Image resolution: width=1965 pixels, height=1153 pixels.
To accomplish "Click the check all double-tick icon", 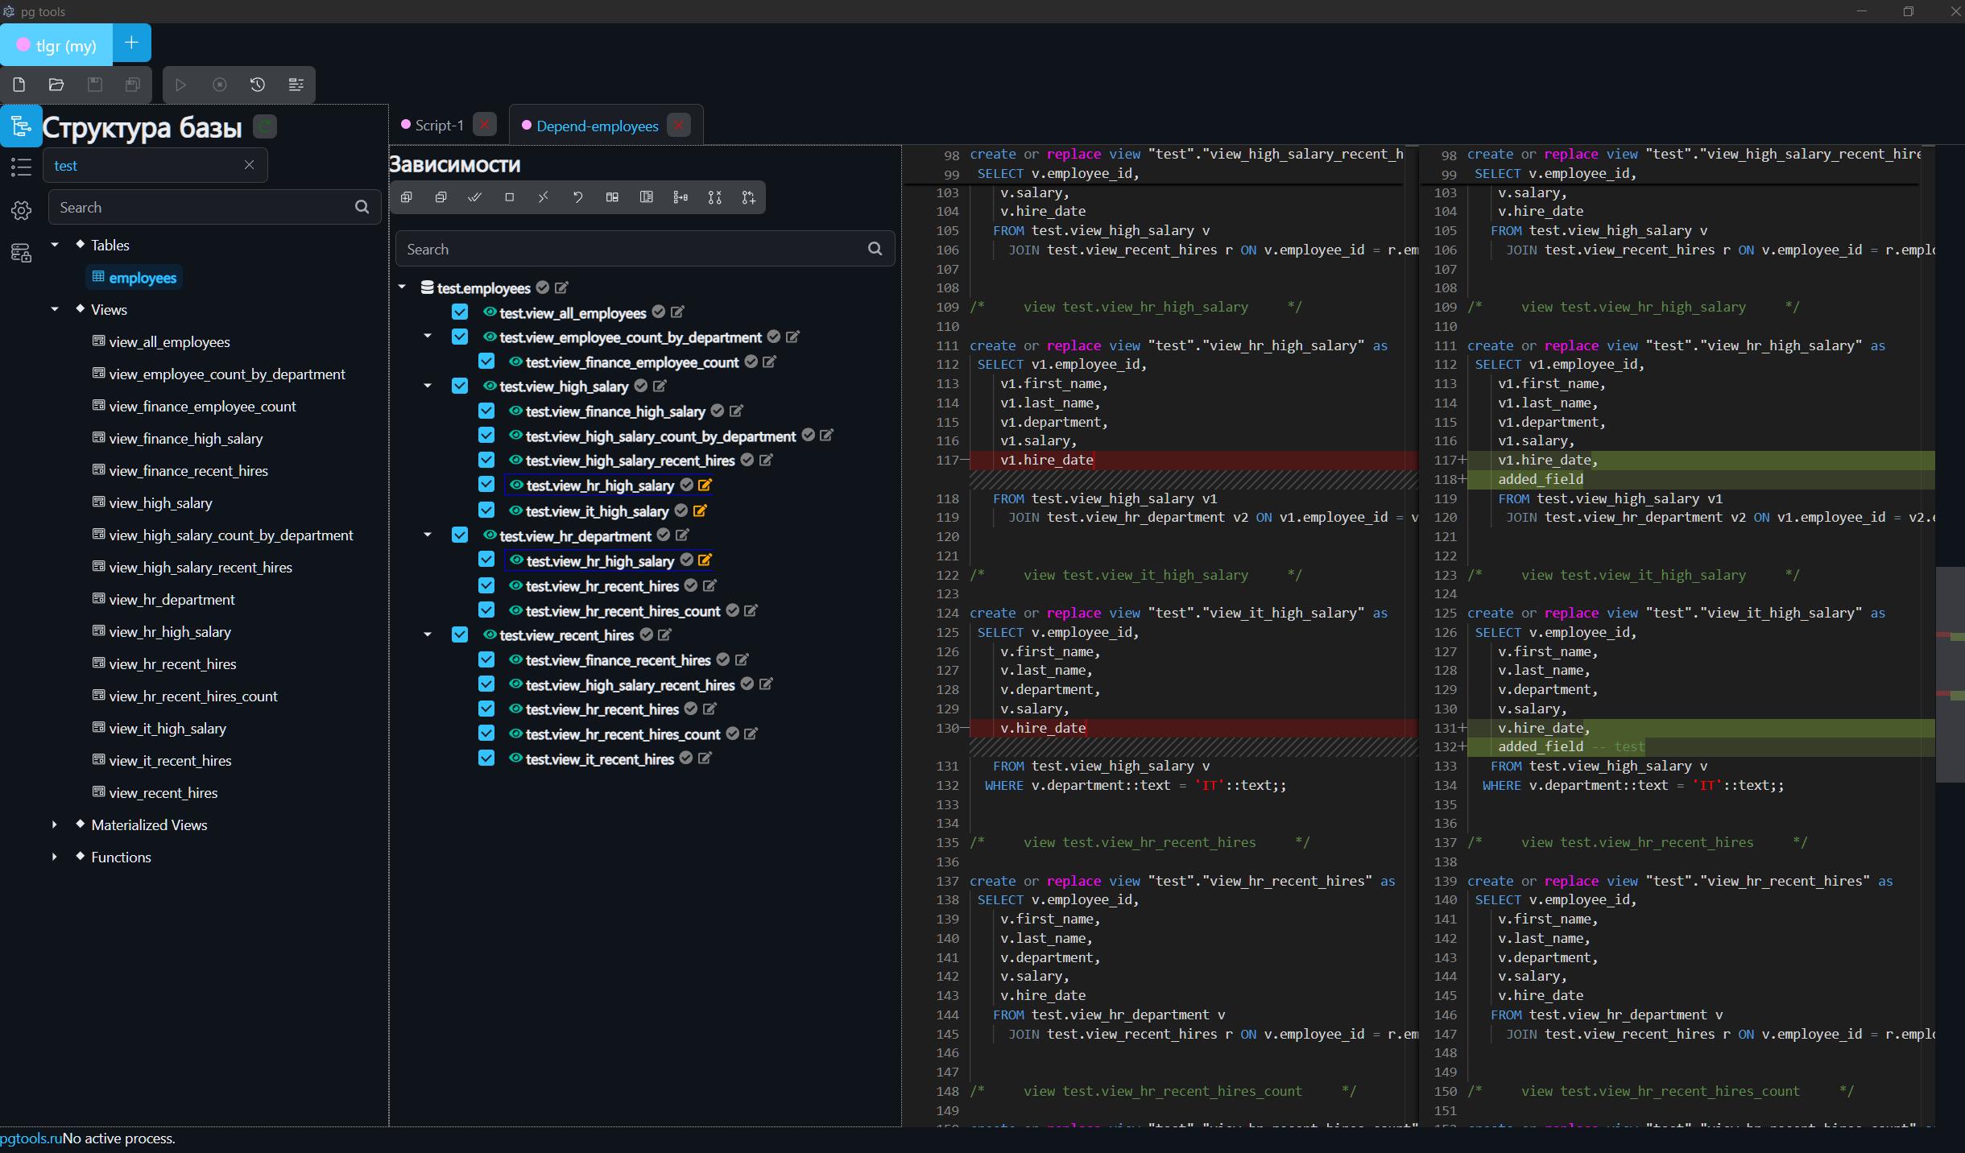I will [x=475, y=197].
